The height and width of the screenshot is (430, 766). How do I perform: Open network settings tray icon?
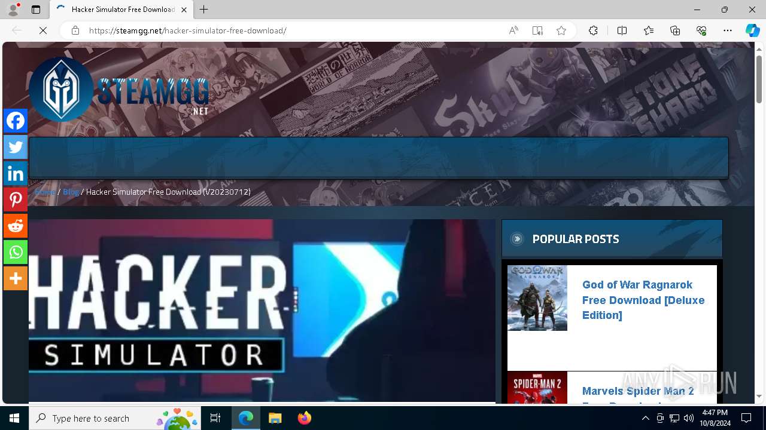674,418
